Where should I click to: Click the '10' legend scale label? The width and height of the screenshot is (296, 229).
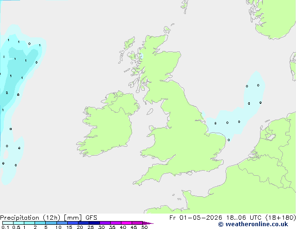point(58,227)
